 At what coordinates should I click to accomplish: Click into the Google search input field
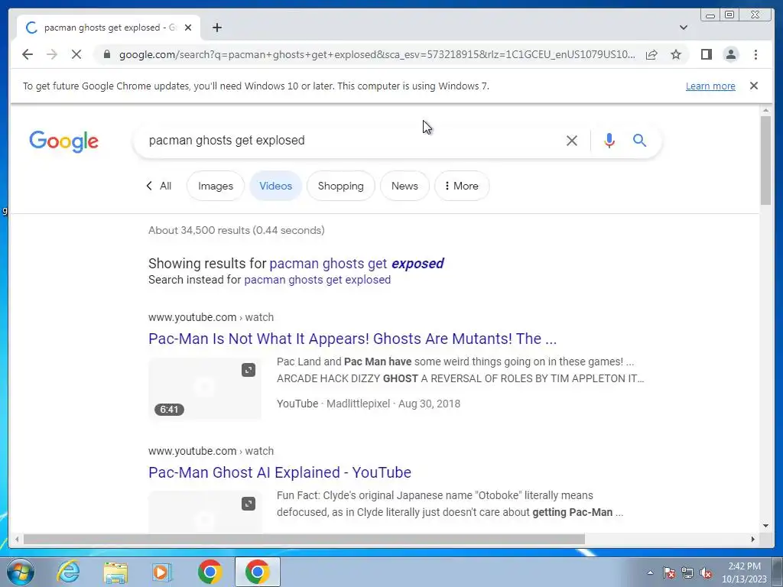[352, 141]
